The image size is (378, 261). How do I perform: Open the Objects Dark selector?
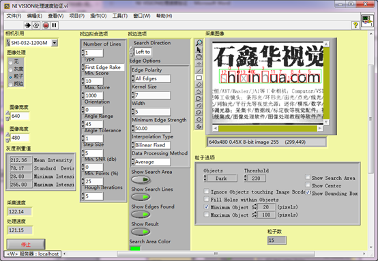pyautogui.click(x=222, y=179)
